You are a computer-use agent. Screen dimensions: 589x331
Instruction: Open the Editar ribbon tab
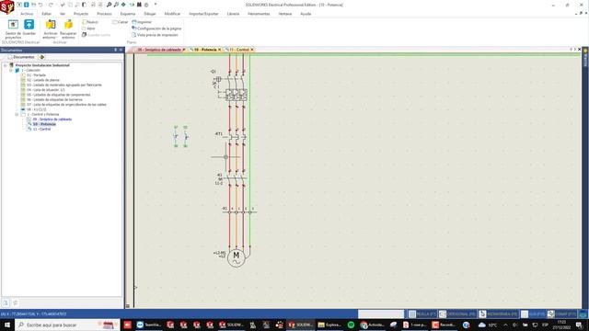point(47,14)
